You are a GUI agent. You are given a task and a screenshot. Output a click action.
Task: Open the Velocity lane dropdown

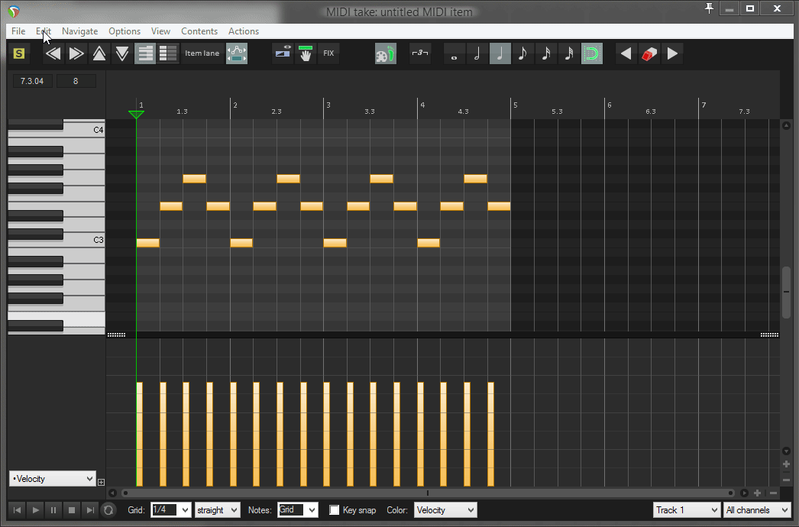(53, 479)
